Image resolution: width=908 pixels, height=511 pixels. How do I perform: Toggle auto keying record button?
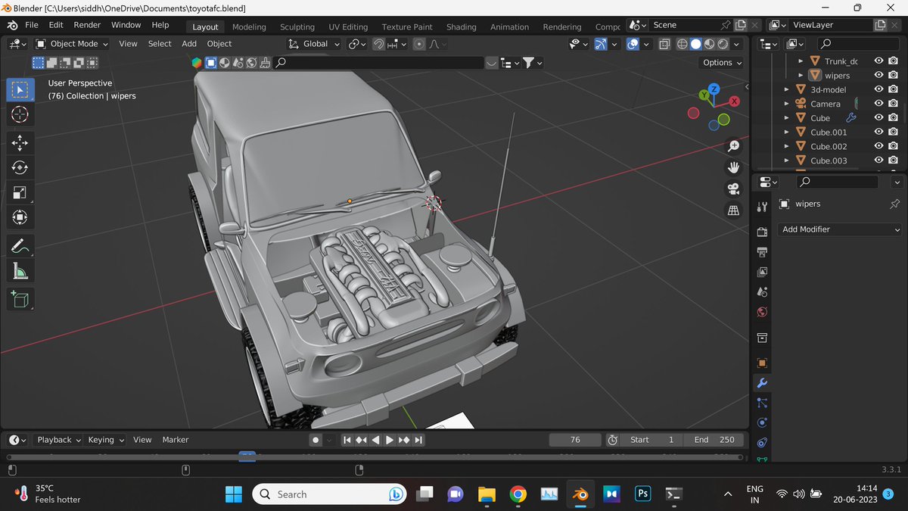(316, 440)
